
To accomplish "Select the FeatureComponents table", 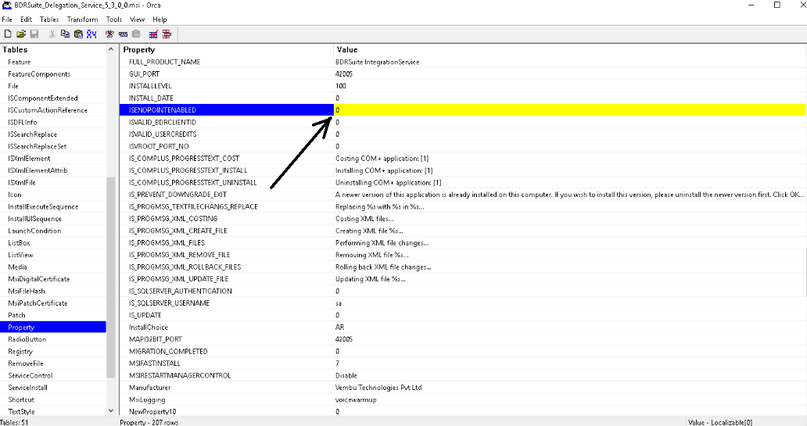I will tap(39, 74).
